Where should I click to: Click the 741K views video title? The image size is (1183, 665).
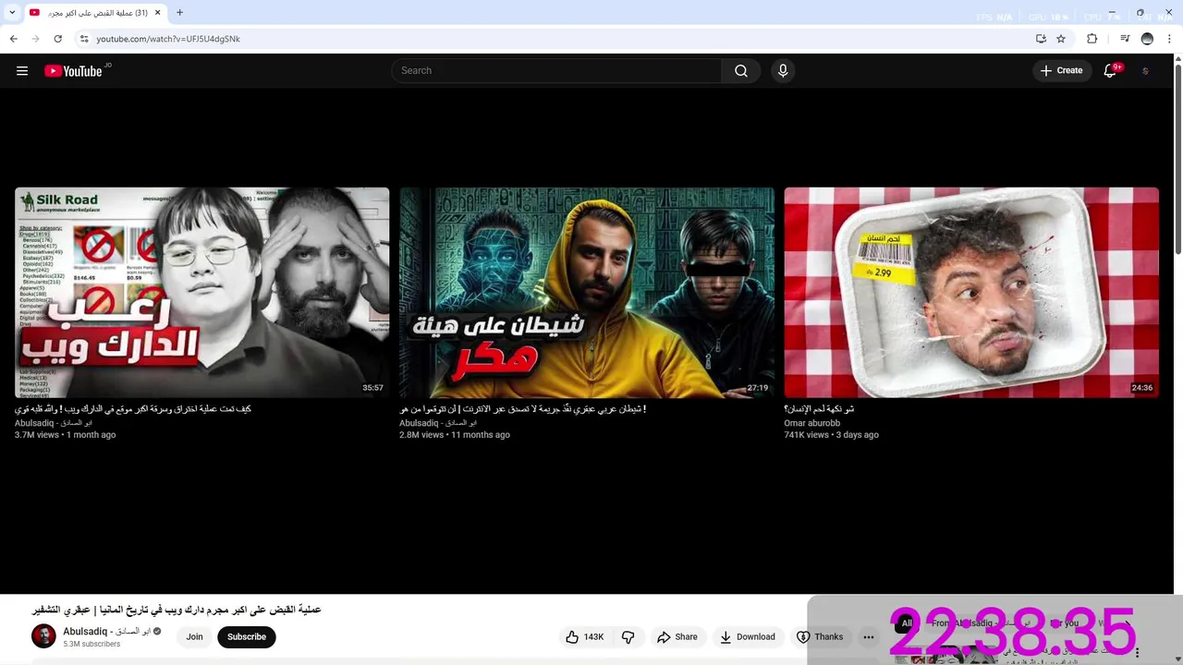click(x=819, y=408)
